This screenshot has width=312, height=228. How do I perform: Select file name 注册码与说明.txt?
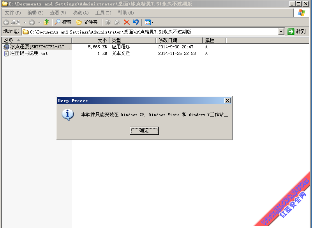coord(29,53)
